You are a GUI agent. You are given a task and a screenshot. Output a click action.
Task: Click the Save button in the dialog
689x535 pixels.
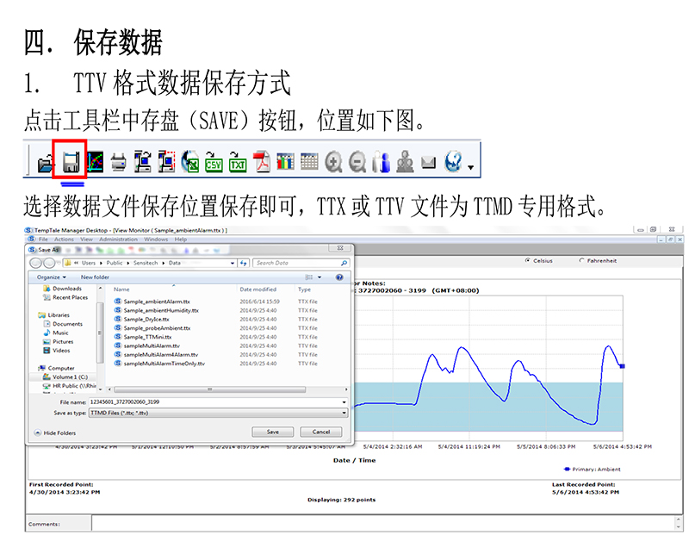click(273, 432)
